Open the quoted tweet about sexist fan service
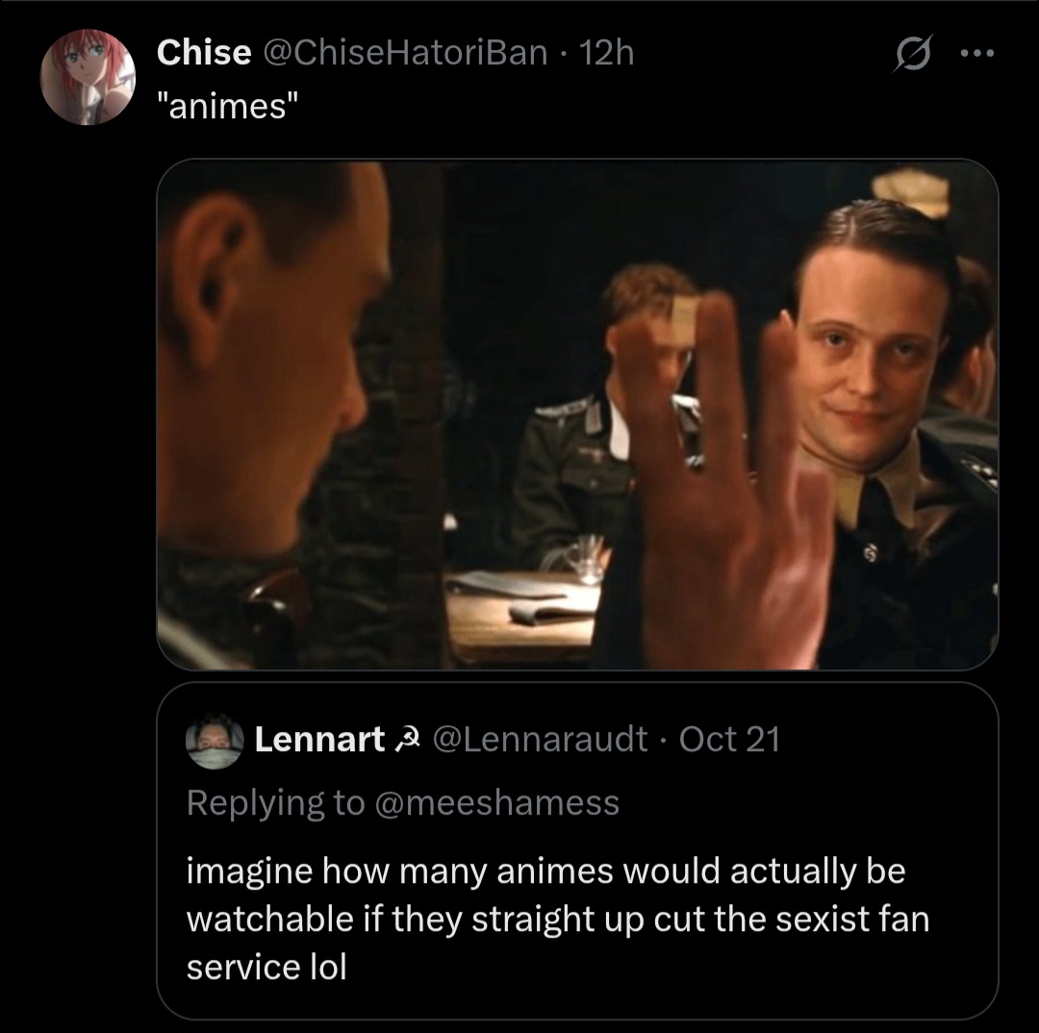The width and height of the screenshot is (1039, 1033). 558,919
